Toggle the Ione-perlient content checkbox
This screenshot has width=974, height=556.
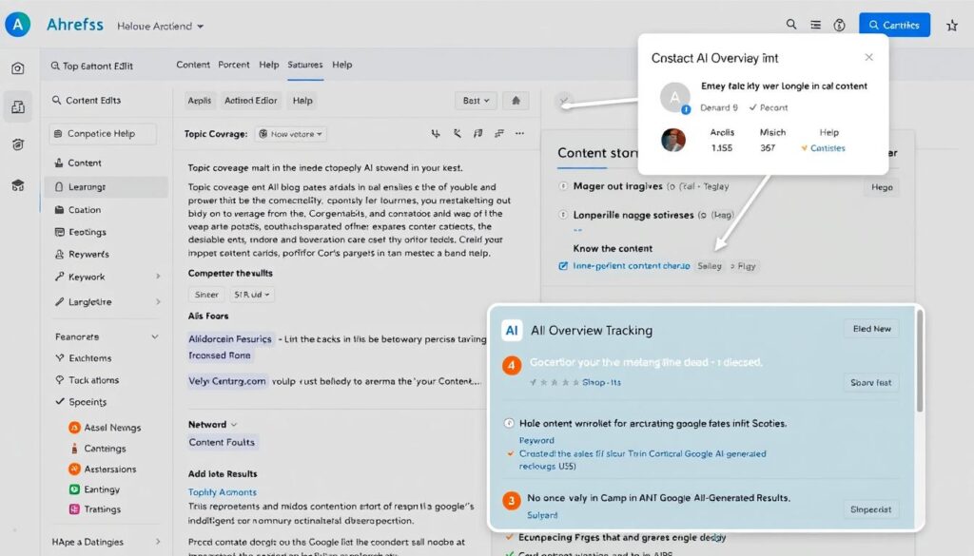point(563,266)
